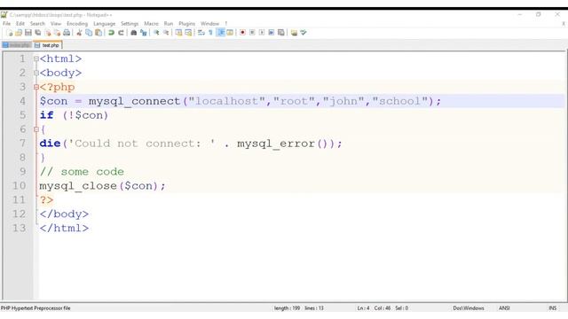Open the Run menu
The width and height of the screenshot is (568, 319).
pyautogui.click(x=169, y=24)
